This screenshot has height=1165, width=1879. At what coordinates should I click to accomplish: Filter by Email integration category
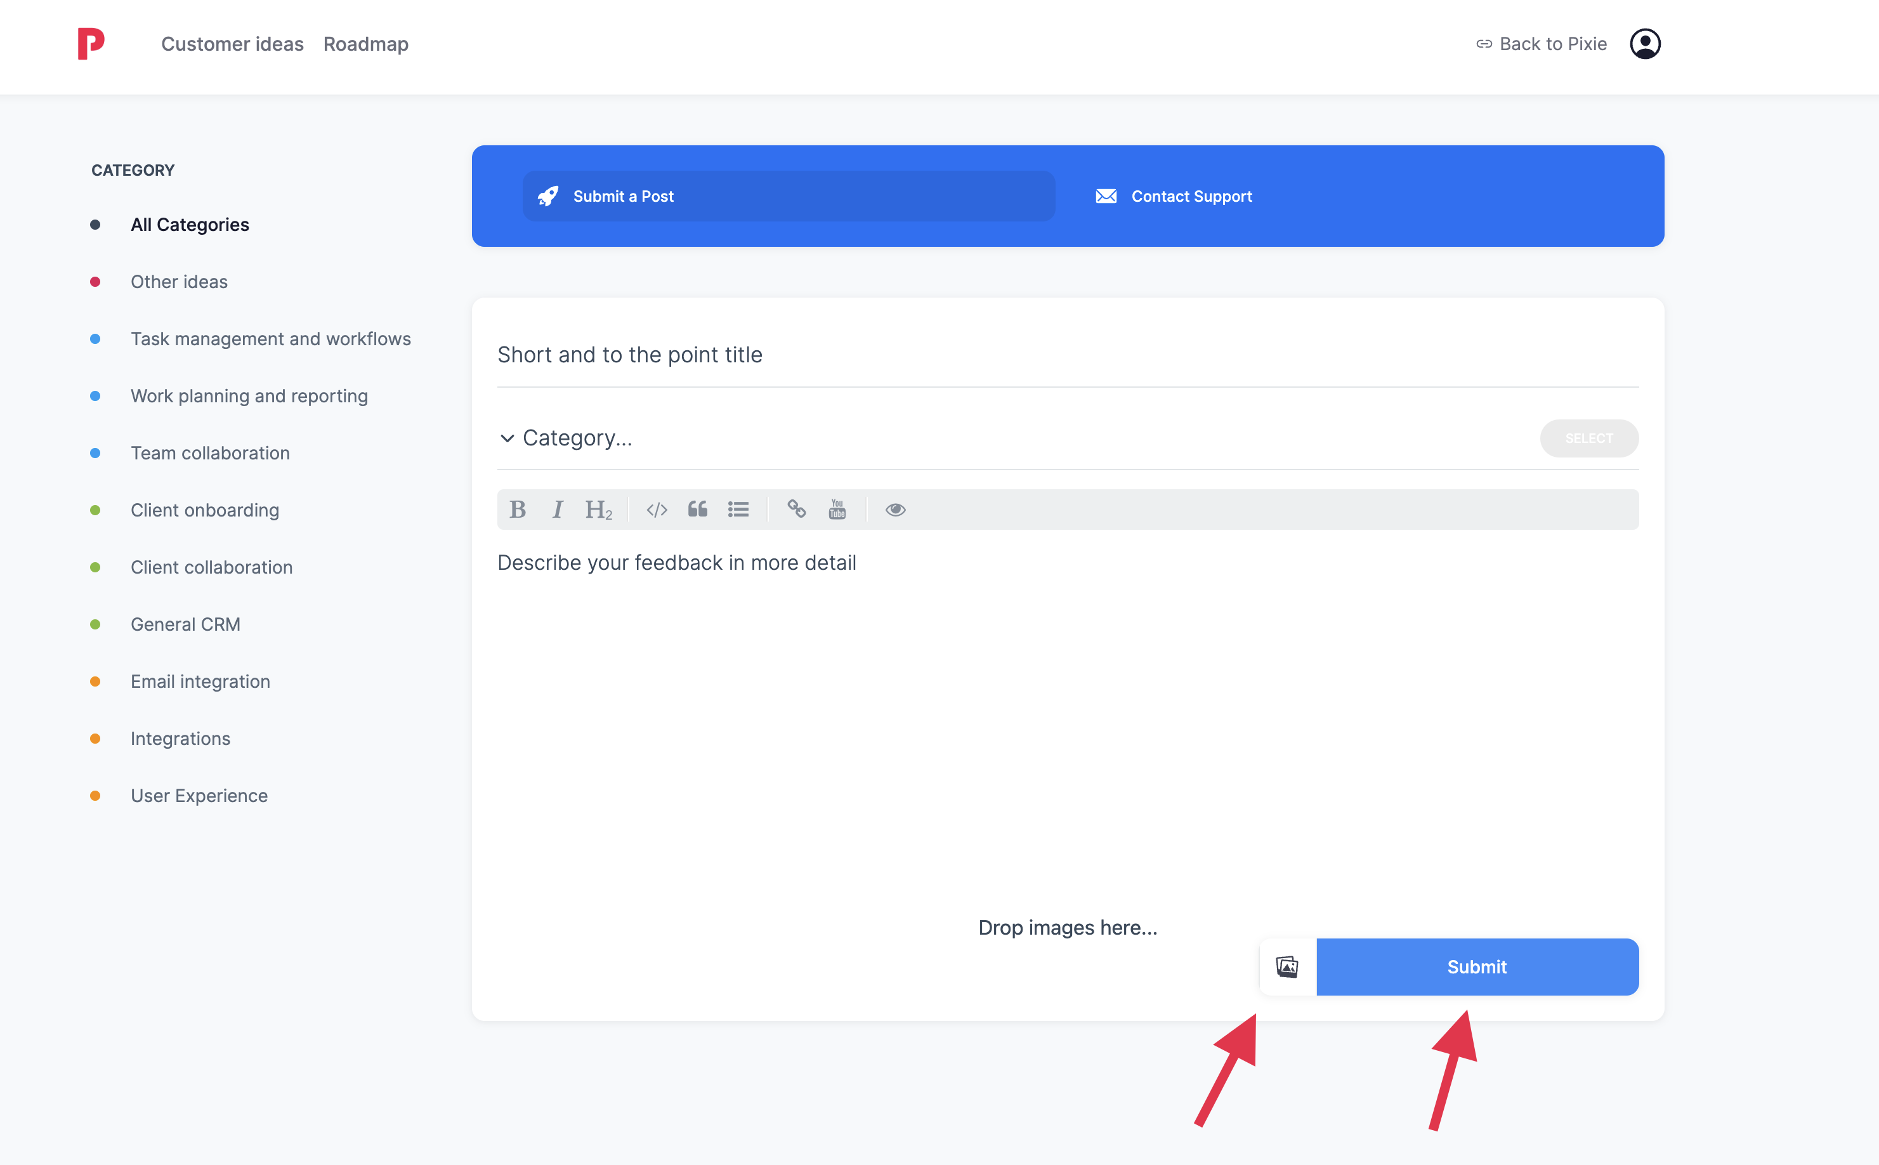pyautogui.click(x=200, y=681)
